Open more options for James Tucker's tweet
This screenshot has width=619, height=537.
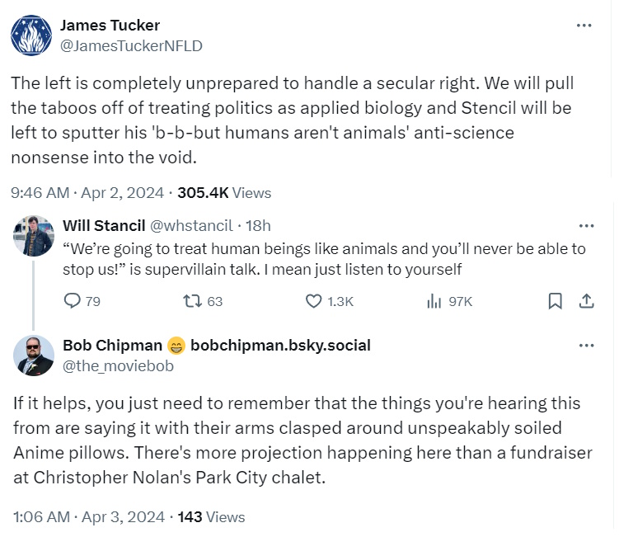(584, 26)
